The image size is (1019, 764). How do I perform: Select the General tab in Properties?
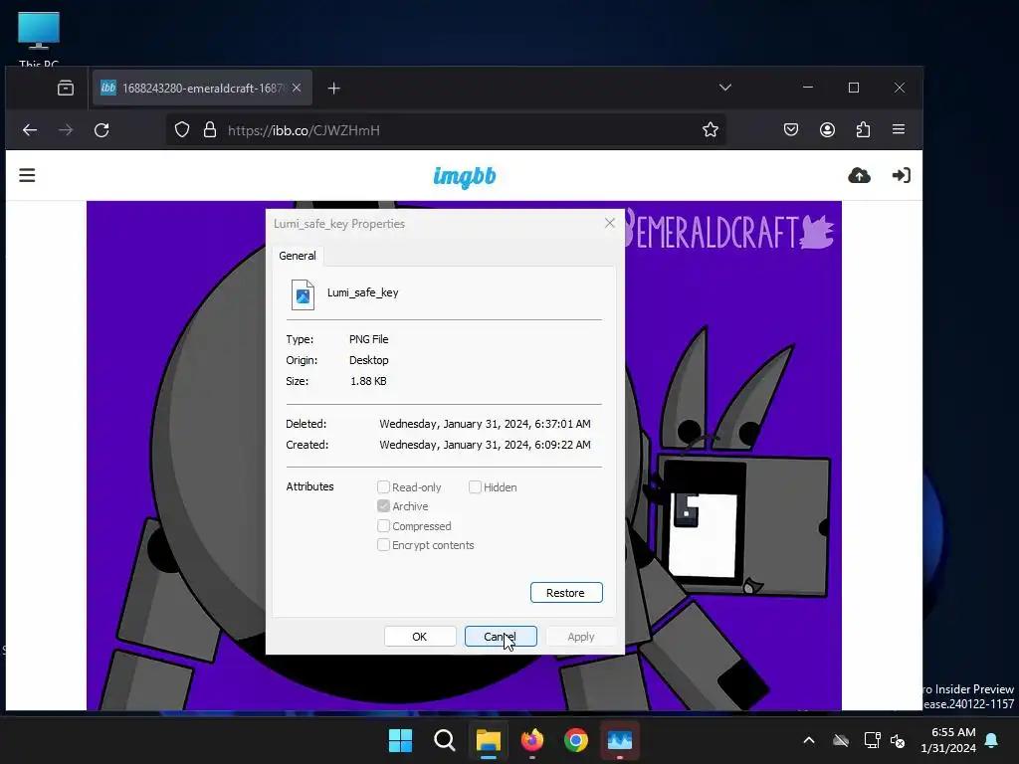tap(298, 256)
